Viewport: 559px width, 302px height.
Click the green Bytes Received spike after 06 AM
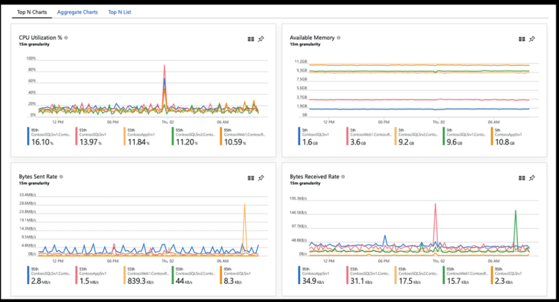pos(516,211)
